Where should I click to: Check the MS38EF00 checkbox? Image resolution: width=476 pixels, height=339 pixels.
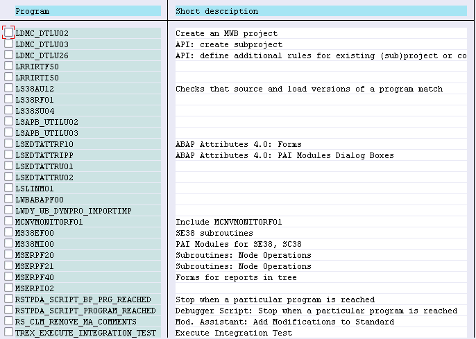tap(8, 232)
